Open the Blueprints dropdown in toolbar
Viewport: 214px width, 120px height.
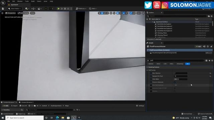33,9
